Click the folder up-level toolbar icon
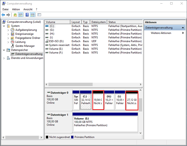Screen dimensions: 187x146 tap(15, 15)
